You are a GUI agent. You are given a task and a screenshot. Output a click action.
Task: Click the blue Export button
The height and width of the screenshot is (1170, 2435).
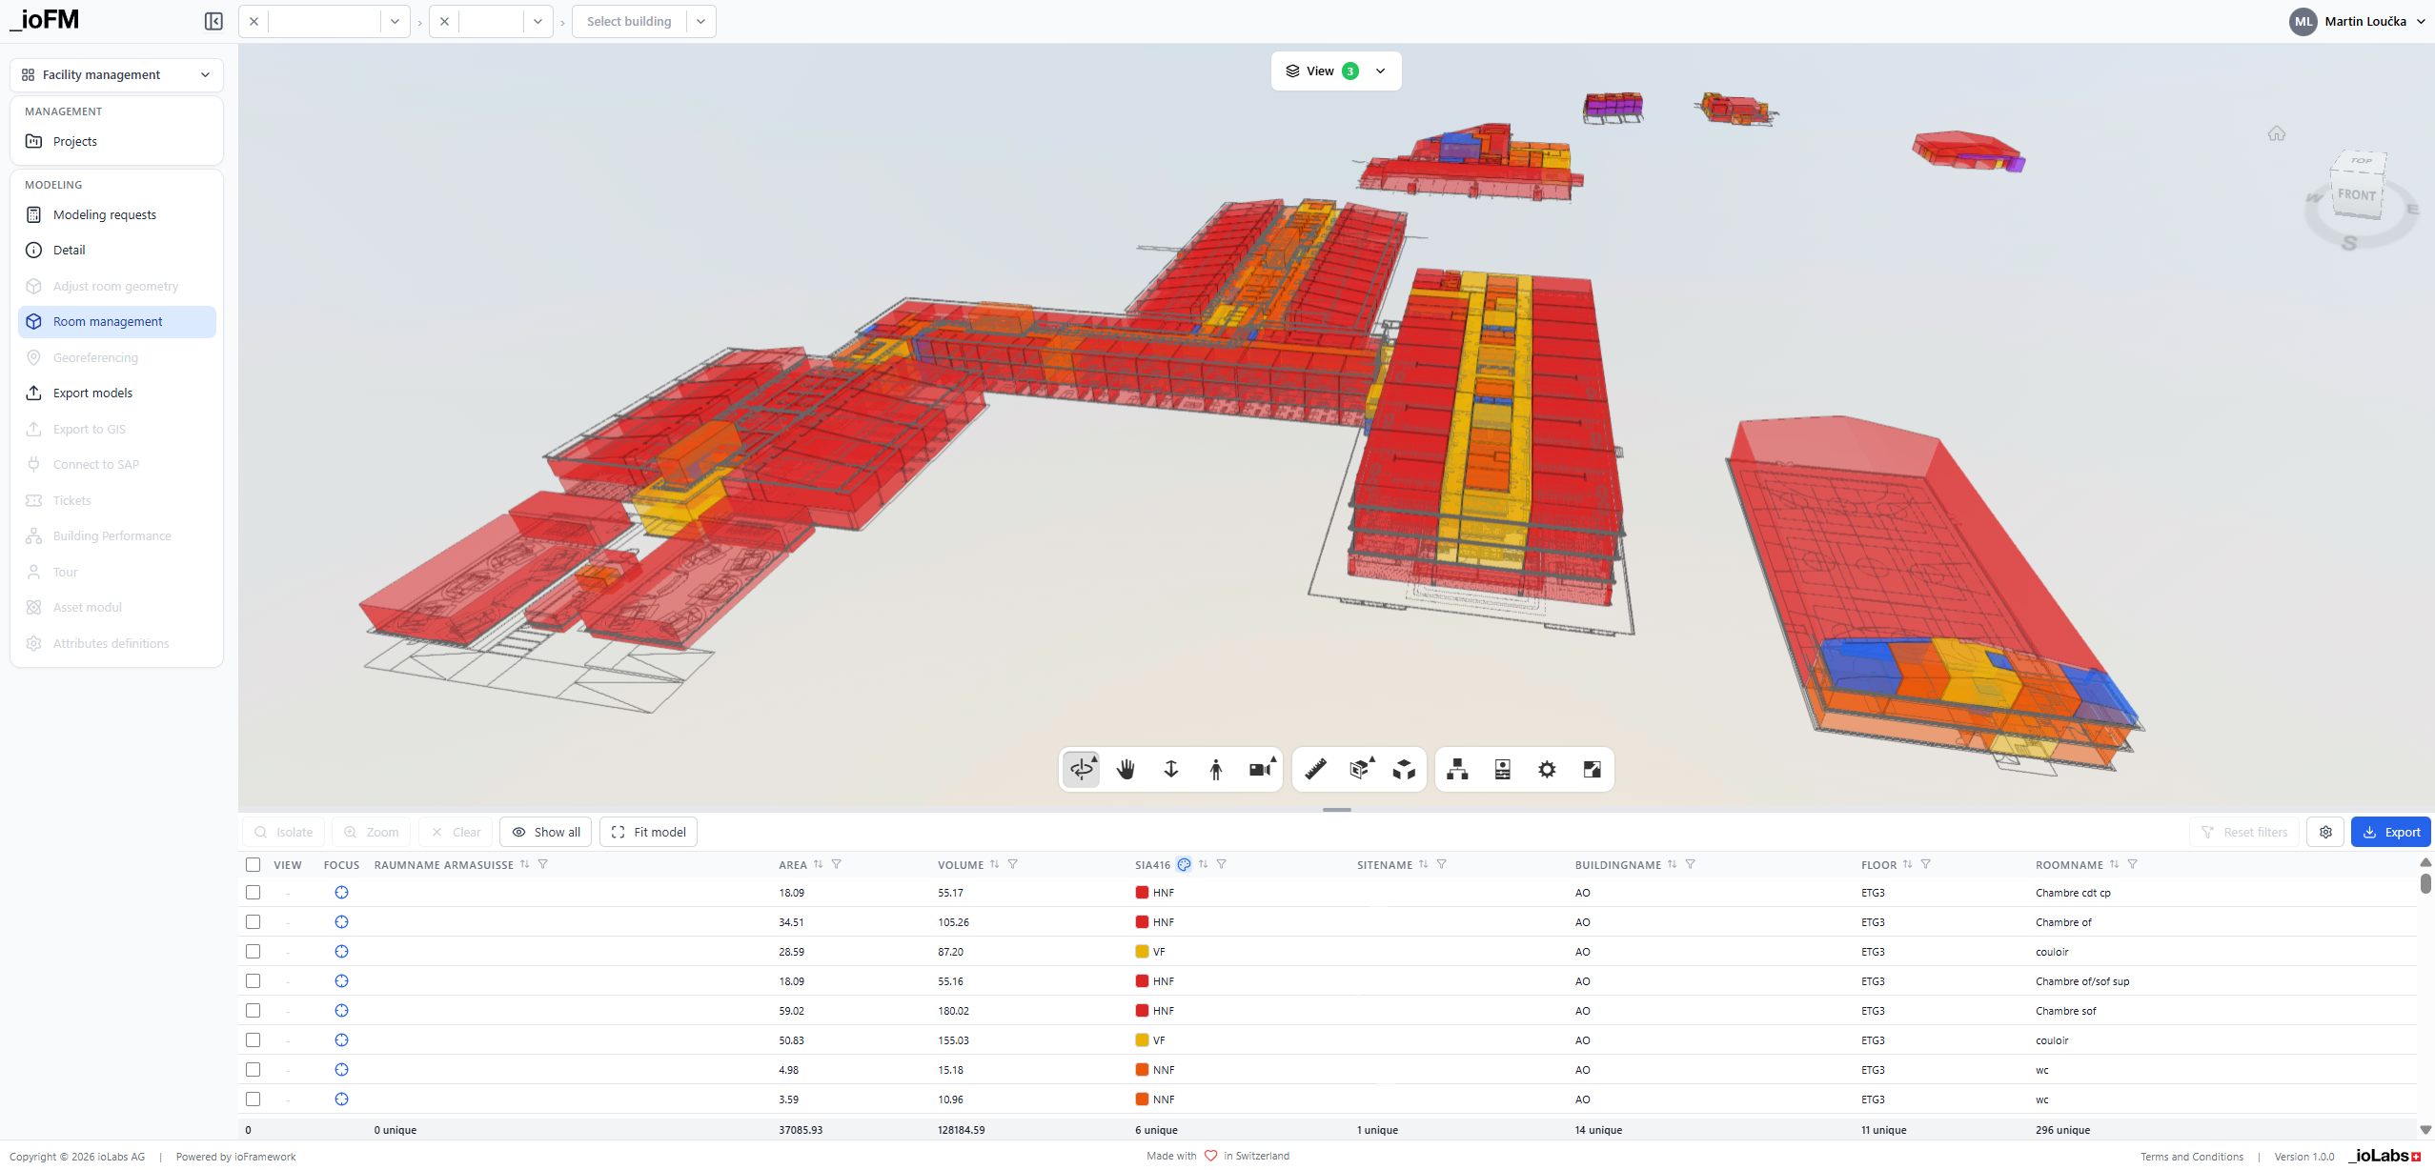pos(2390,832)
